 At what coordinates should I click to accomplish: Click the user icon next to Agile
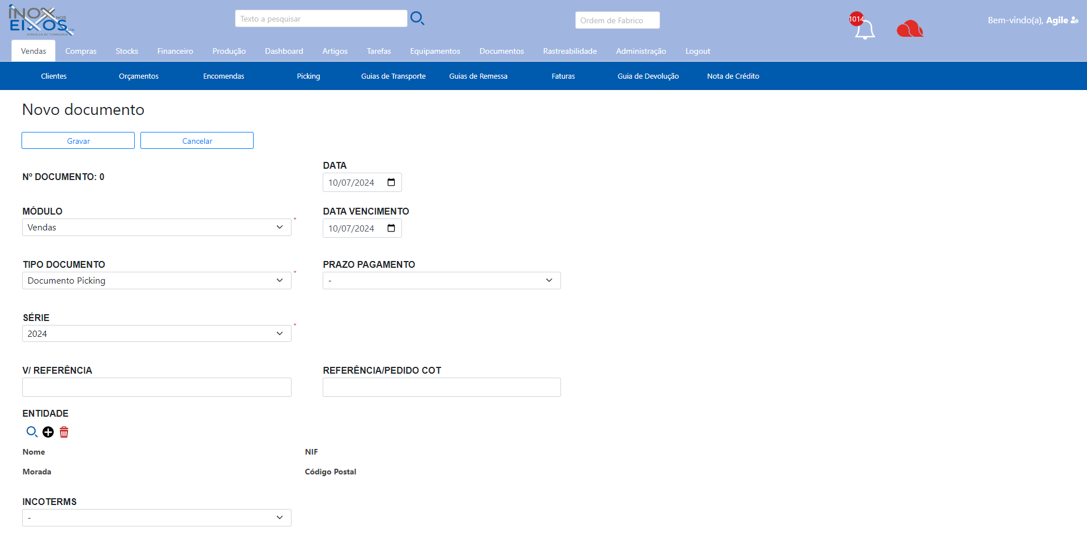click(x=1075, y=20)
